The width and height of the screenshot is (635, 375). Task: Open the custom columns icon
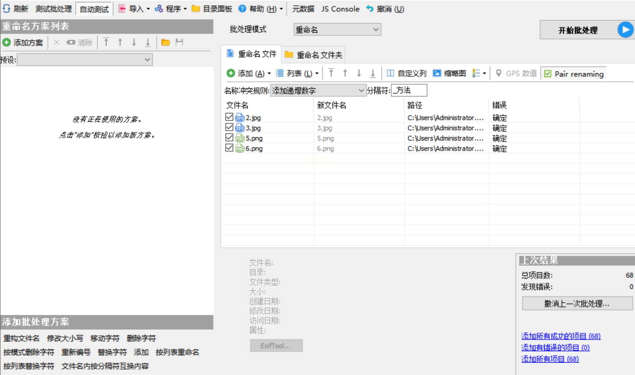click(390, 73)
